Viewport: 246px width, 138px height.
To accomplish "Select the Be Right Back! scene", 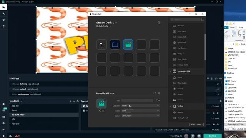I will click(x=44, y=115).
